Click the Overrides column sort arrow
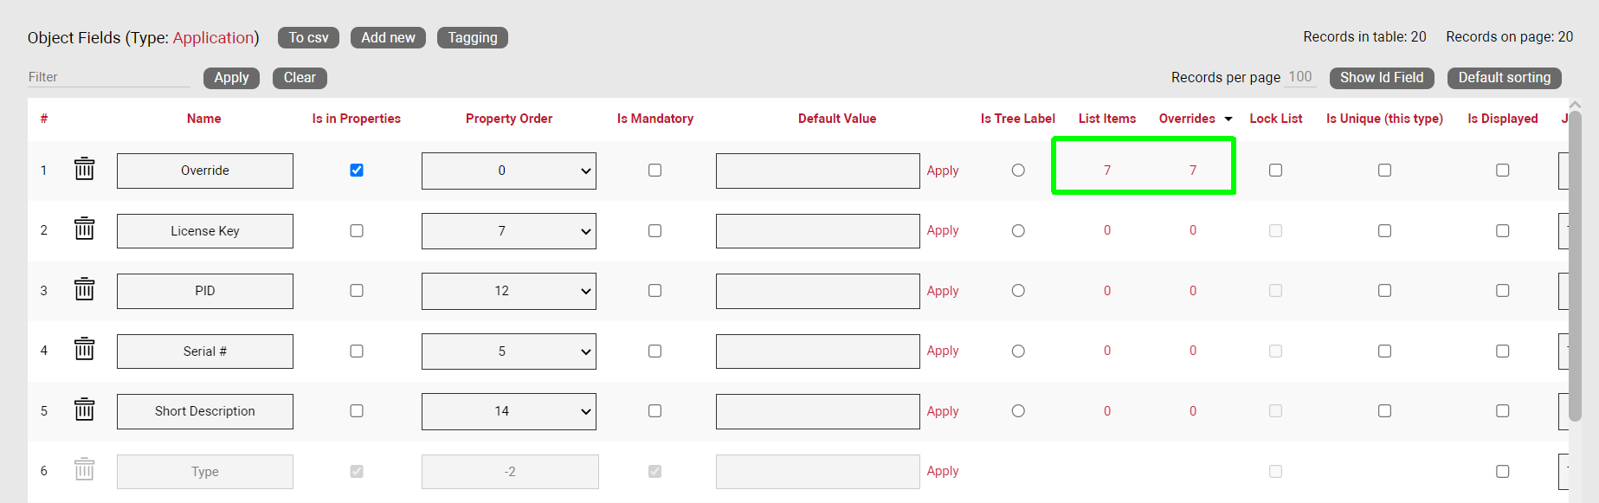This screenshot has height=503, width=1599. point(1228,119)
